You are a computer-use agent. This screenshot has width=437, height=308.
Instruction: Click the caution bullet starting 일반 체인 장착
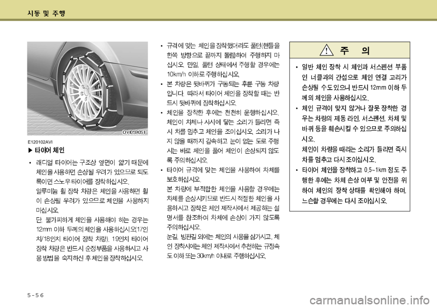click(351, 82)
